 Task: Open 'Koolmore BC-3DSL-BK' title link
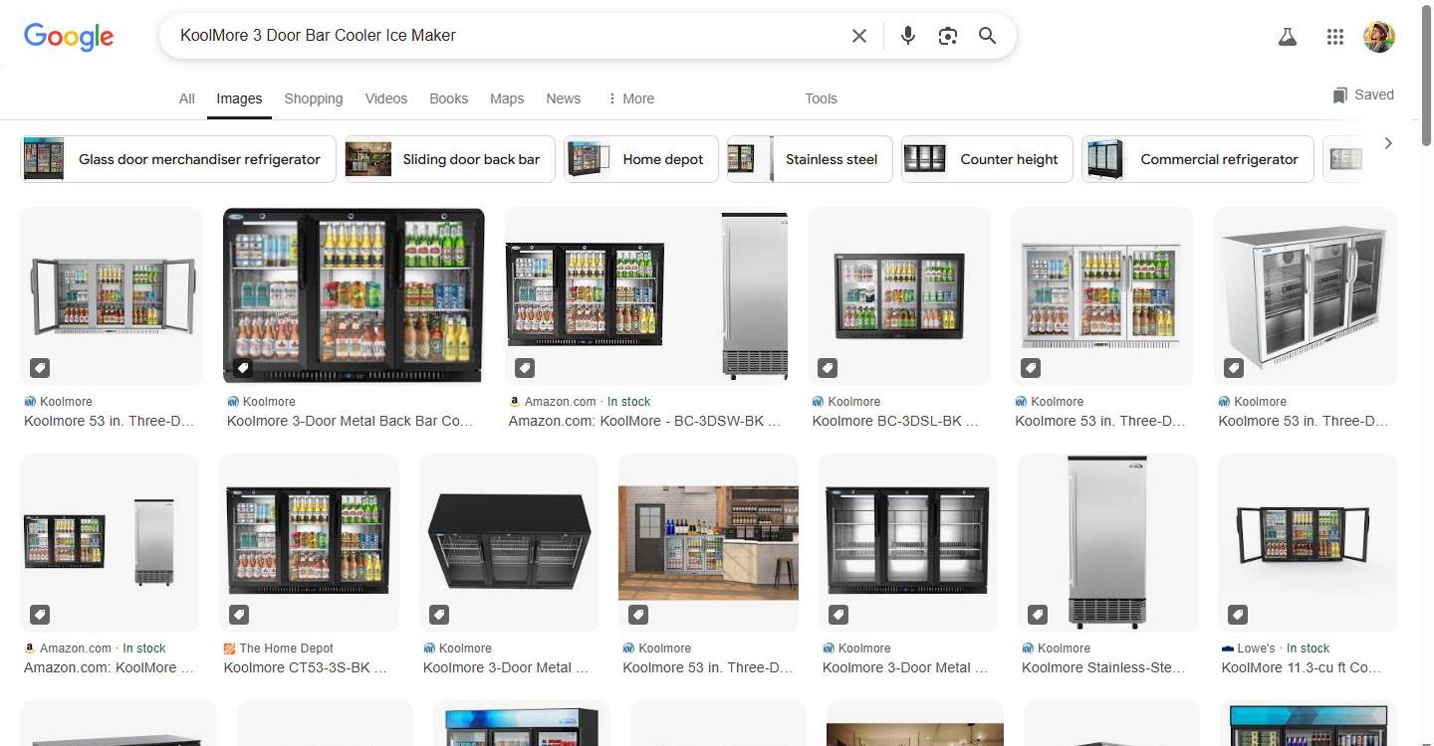click(895, 421)
